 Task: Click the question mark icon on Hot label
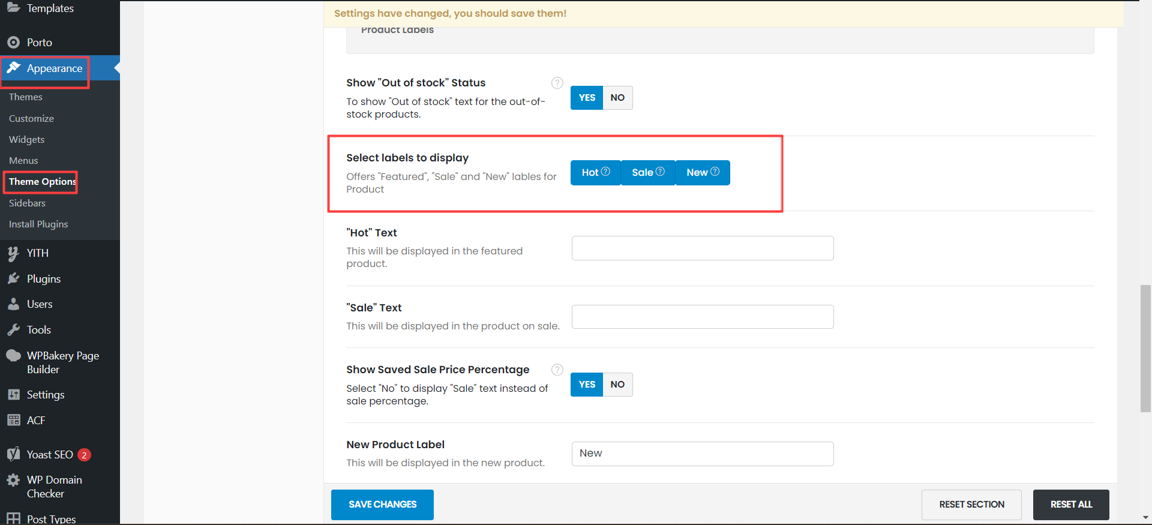click(x=606, y=172)
